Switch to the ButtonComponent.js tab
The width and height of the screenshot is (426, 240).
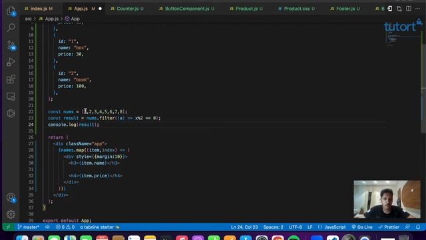point(187,9)
